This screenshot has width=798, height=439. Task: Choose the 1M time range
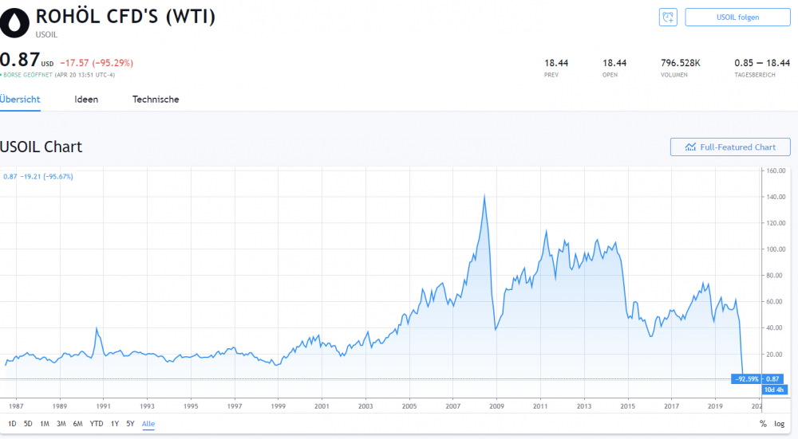pyautogui.click(x=45, y=424)
